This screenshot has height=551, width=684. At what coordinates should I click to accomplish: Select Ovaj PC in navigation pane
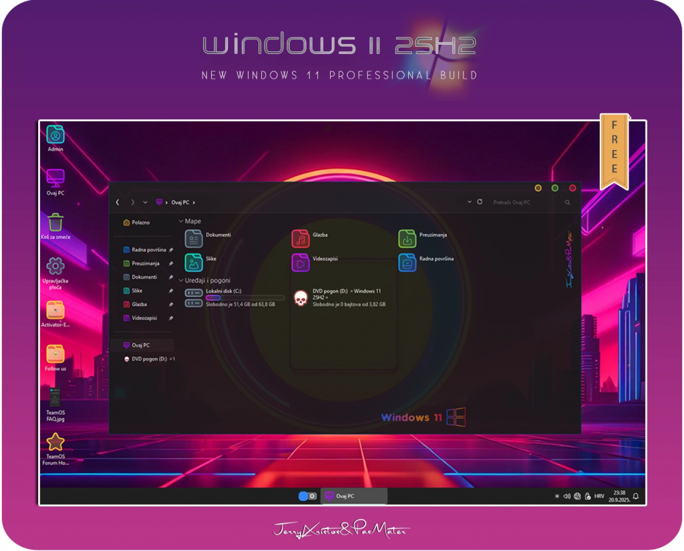click(140, 345)
